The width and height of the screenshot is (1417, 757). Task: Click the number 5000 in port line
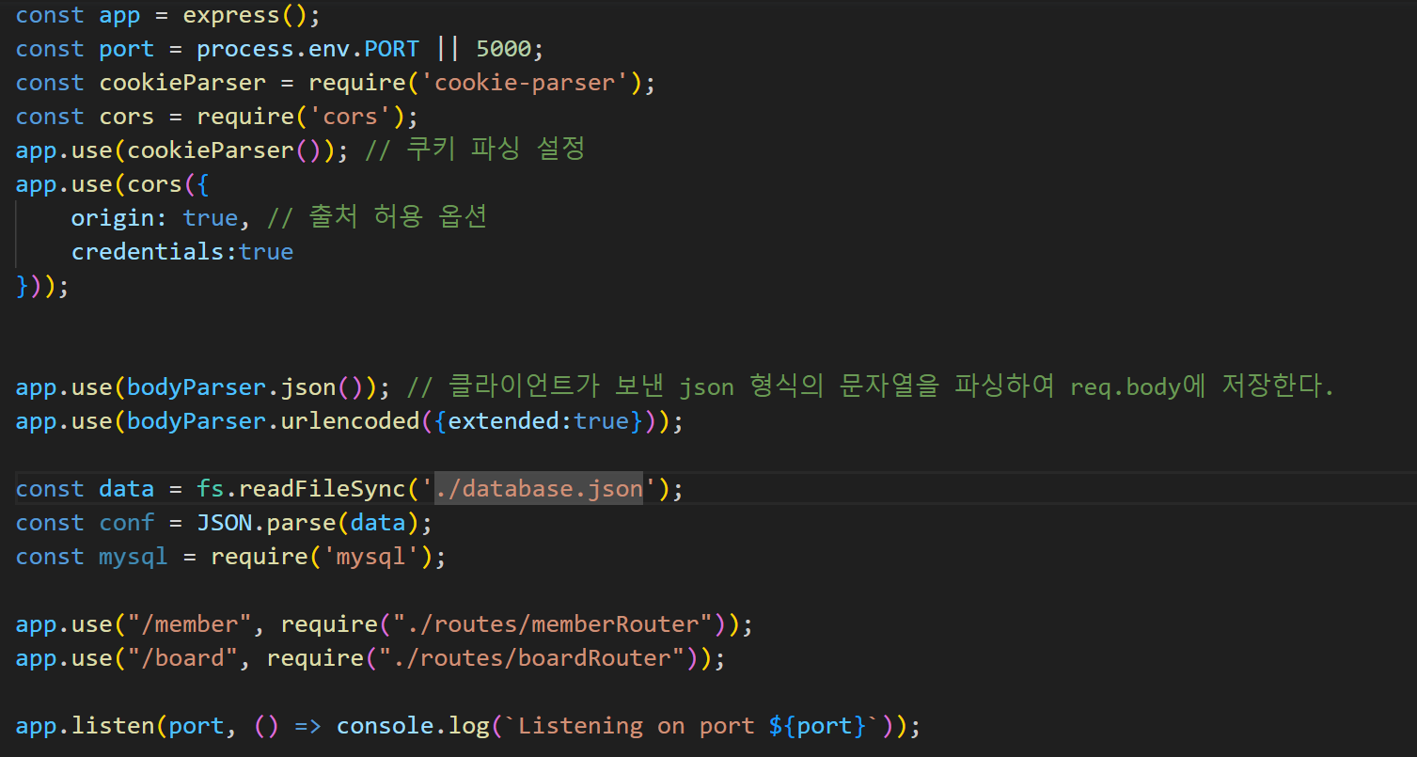click(504, 49)
